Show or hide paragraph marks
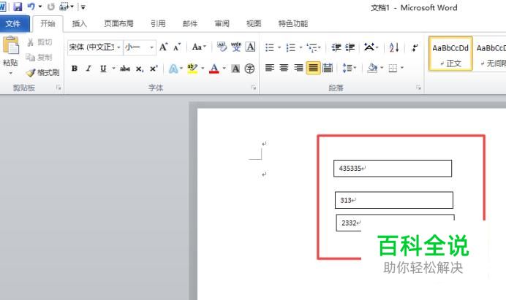 [x=415, y=47]
